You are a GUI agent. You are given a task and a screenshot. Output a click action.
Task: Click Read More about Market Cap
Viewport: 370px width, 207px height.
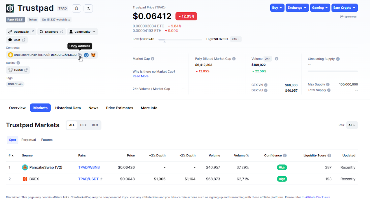(x=140, y=76)
